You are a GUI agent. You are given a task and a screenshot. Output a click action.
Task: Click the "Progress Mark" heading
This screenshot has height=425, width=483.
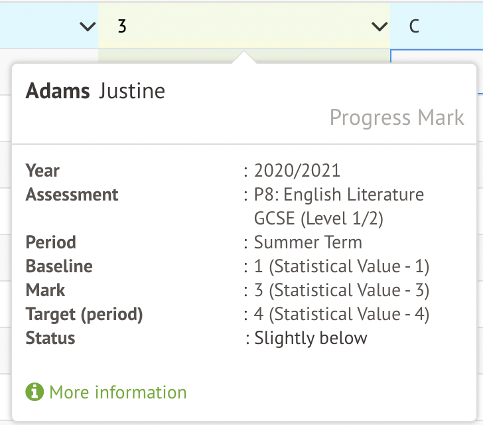click(397, 118)
